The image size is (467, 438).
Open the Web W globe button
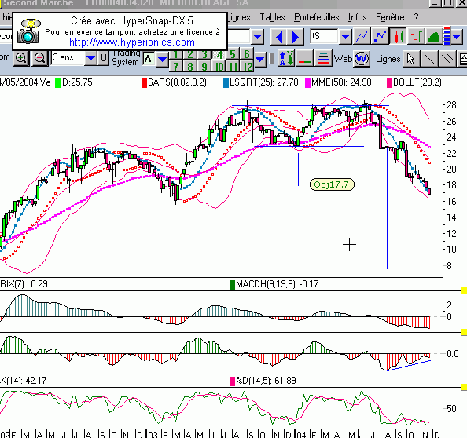[362, 59]
